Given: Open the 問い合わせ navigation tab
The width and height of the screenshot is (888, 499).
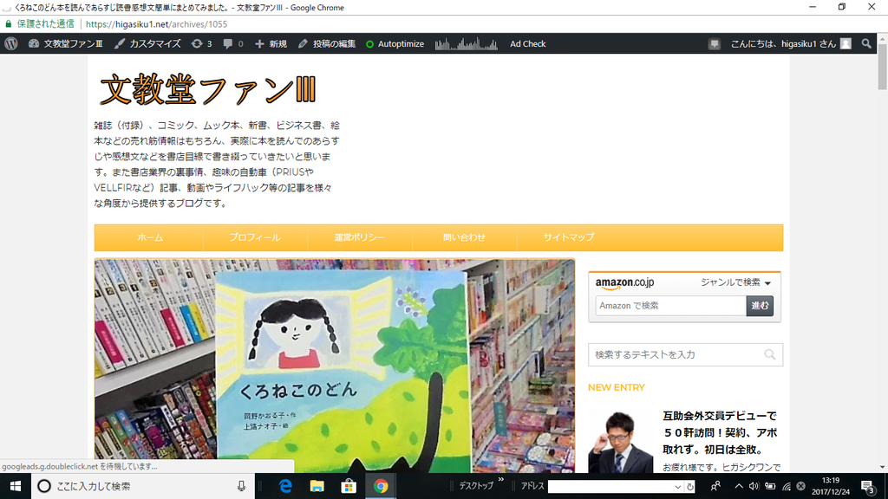Looking at the screenshot, I should [x=465, y=237].
